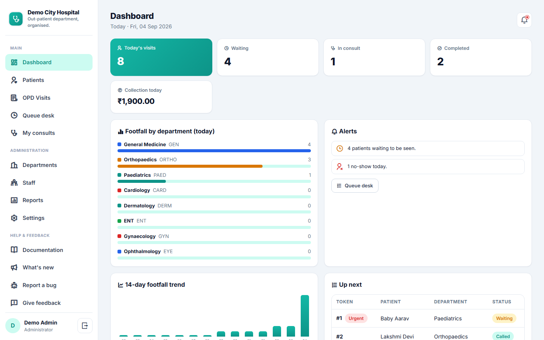The image size is (544, 340).
Task: Click the In consult stat card
Action: [374, 57]
